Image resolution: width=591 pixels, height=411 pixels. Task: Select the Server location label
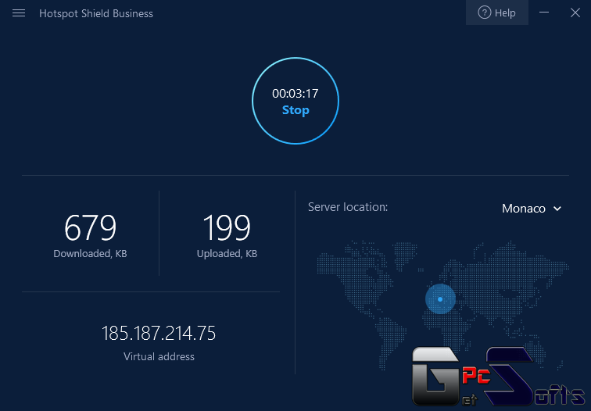click(348, 207)
